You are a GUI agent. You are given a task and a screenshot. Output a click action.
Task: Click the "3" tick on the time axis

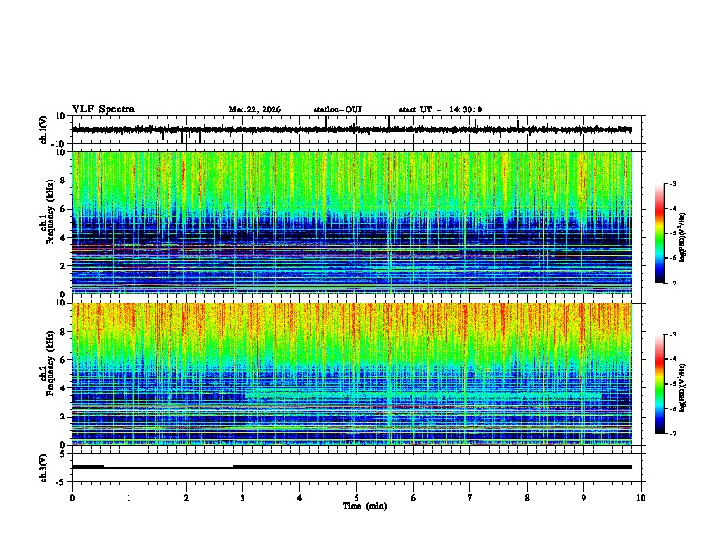(242, 498)
